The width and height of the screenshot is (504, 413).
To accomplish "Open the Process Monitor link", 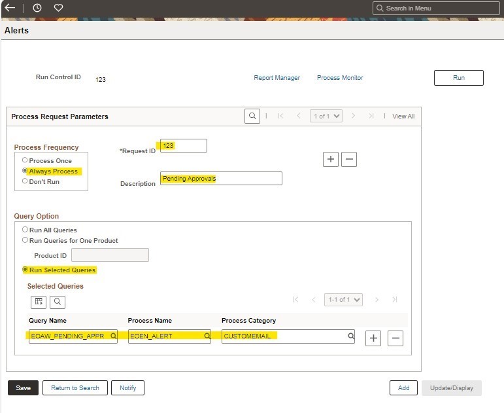I will click(340, 78).
